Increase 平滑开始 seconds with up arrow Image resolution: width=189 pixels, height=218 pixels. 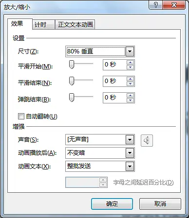pos(130,63)
